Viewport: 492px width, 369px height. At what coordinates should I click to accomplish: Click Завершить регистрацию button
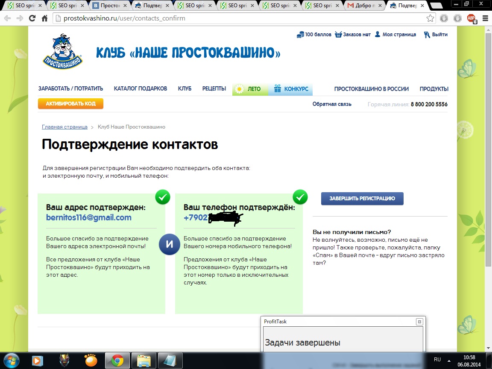tap(362, 198)
